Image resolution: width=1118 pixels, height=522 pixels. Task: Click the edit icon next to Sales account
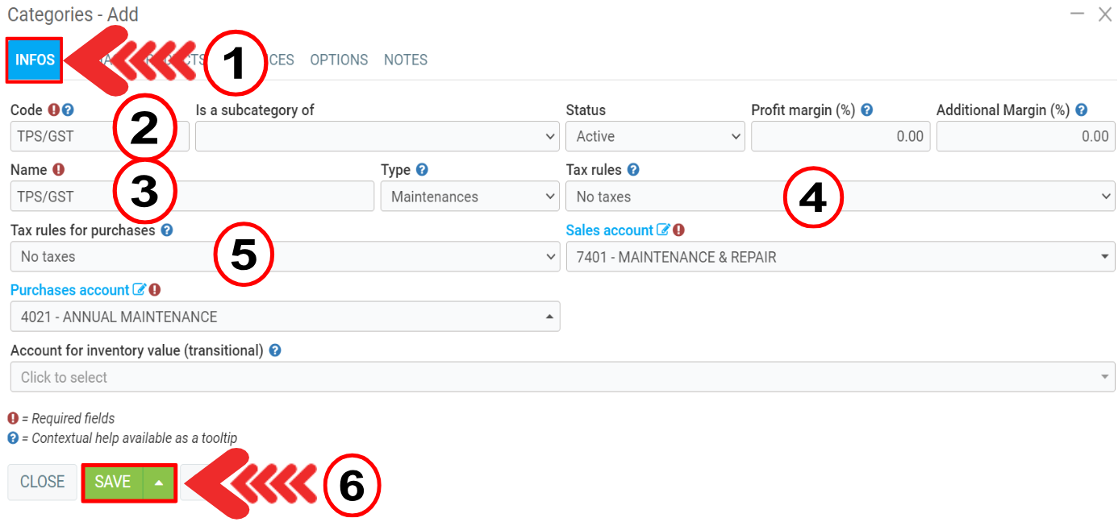(663, 230)
